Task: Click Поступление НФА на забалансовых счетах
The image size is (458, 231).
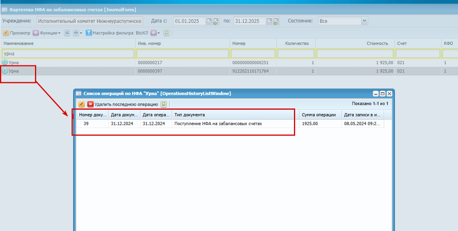Action: click(218, 124)
